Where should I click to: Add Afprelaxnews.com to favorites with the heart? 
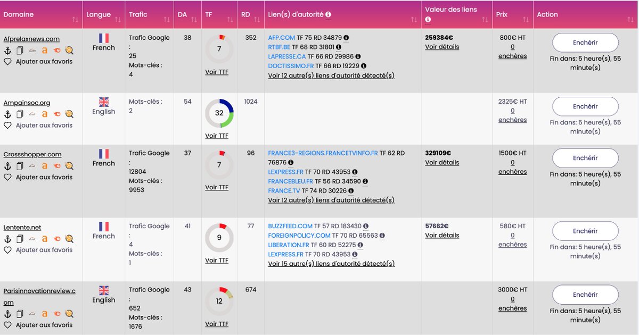coord(7,62)
